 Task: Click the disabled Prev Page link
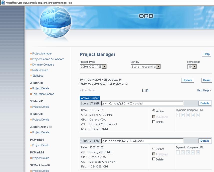pos(87,90)
